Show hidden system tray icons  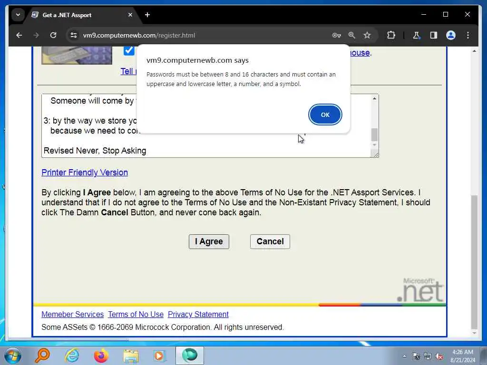[404, 356]
